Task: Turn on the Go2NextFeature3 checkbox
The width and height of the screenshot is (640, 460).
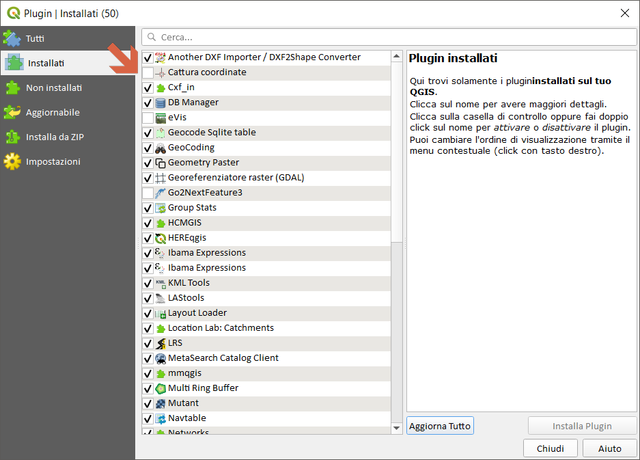Action: (148, 193)
